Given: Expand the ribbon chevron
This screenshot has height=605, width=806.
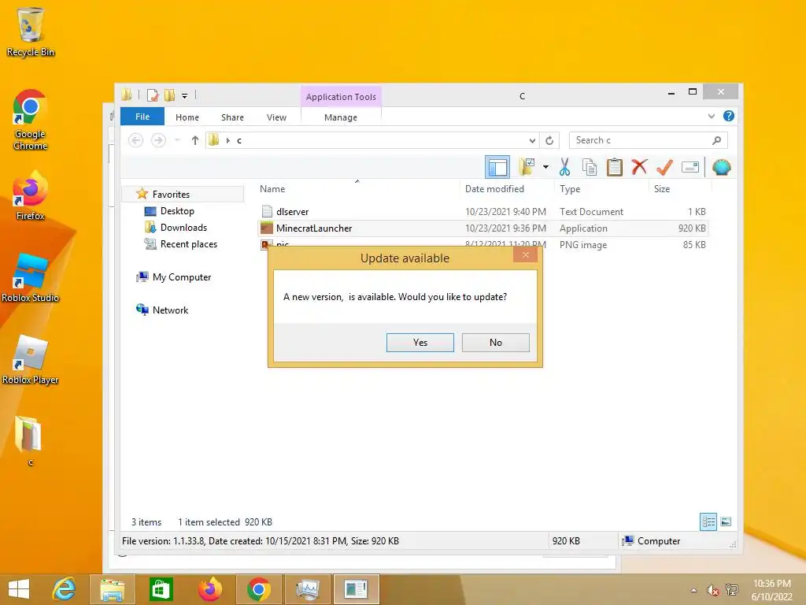Looking at the screenshot, I should [x=712, y=117].
